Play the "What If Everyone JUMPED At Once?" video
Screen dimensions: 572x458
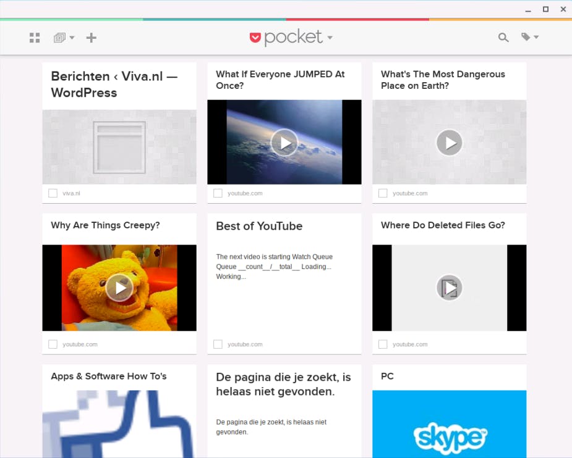284,143
